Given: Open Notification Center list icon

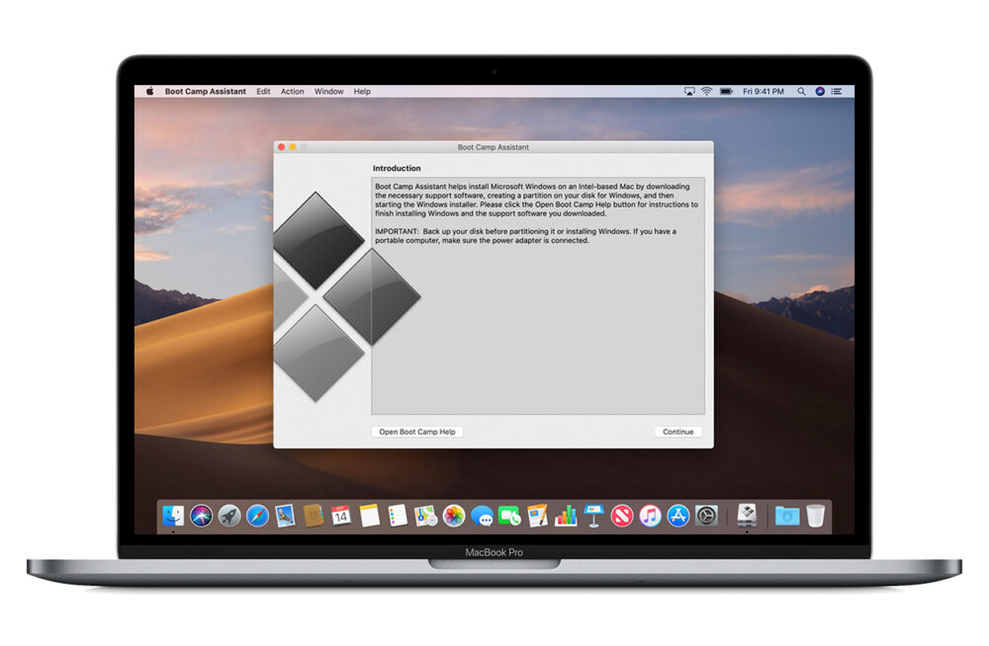Looking at the screenshot, I should click(837, 92).
